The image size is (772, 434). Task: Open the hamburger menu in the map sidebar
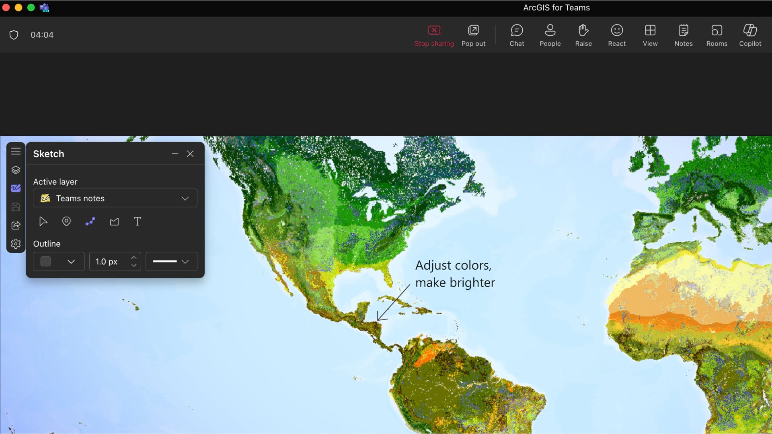click(16, 151)
